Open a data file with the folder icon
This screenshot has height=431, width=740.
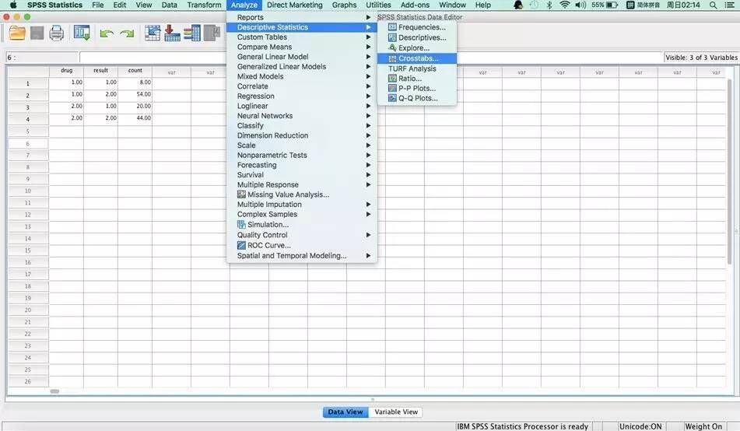(x=17, y=33)
